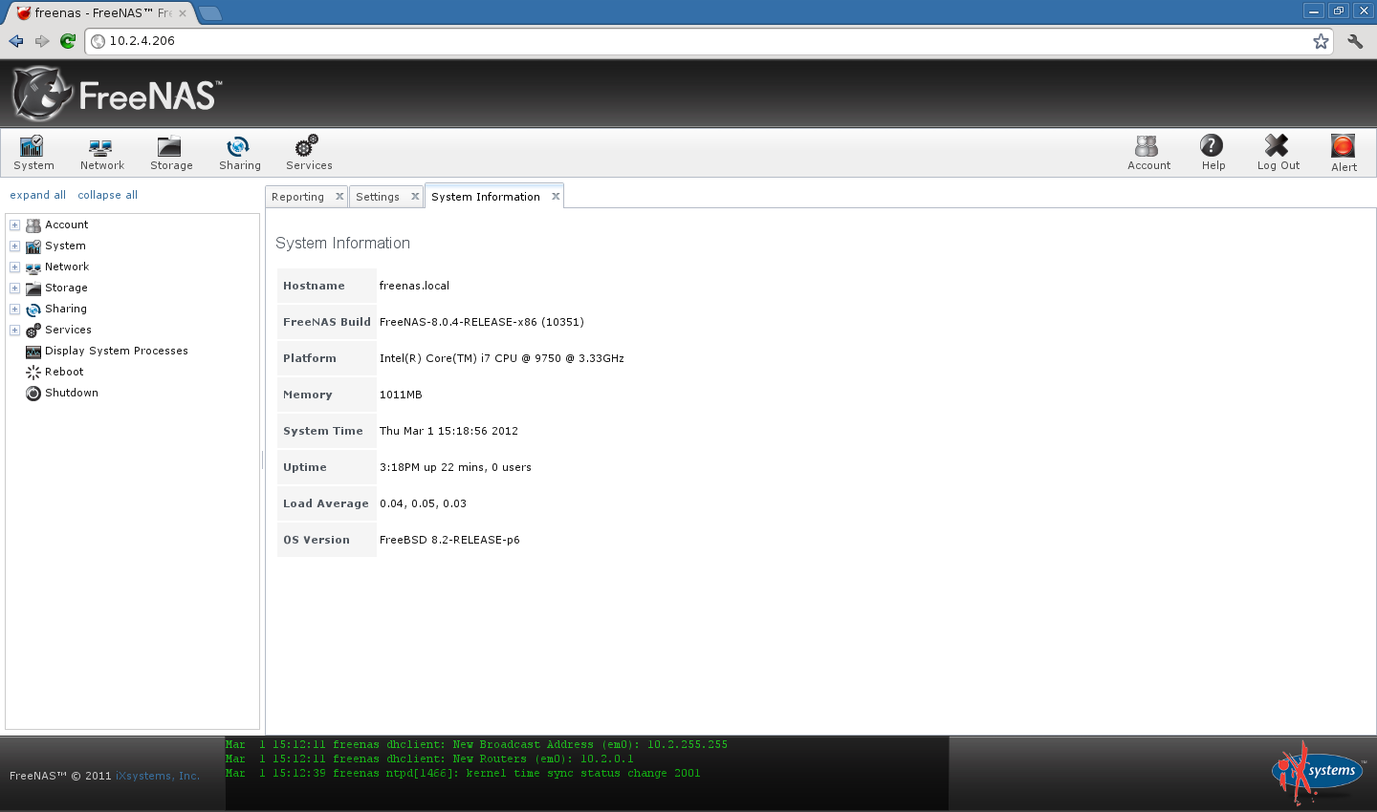1377x812 pixels.
Task: Click Shutdown icon in tree
Action: click(33, 394)
